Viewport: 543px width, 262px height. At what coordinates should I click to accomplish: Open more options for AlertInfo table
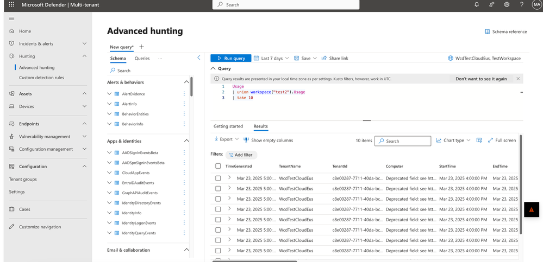tap(184, 104)
